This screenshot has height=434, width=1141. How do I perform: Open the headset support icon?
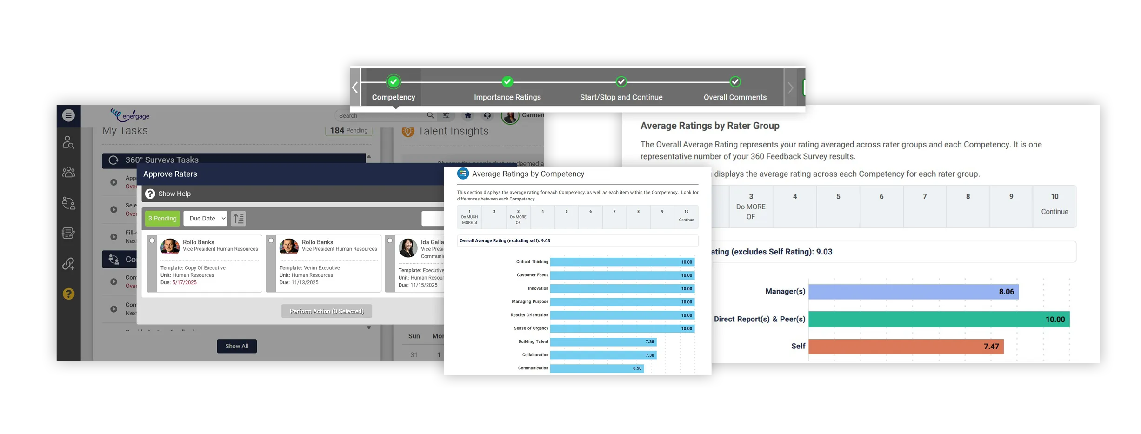coord(487,115)
